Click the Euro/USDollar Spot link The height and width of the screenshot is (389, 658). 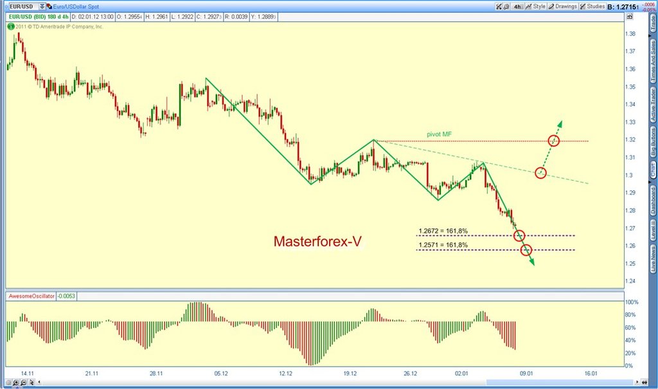75,6
